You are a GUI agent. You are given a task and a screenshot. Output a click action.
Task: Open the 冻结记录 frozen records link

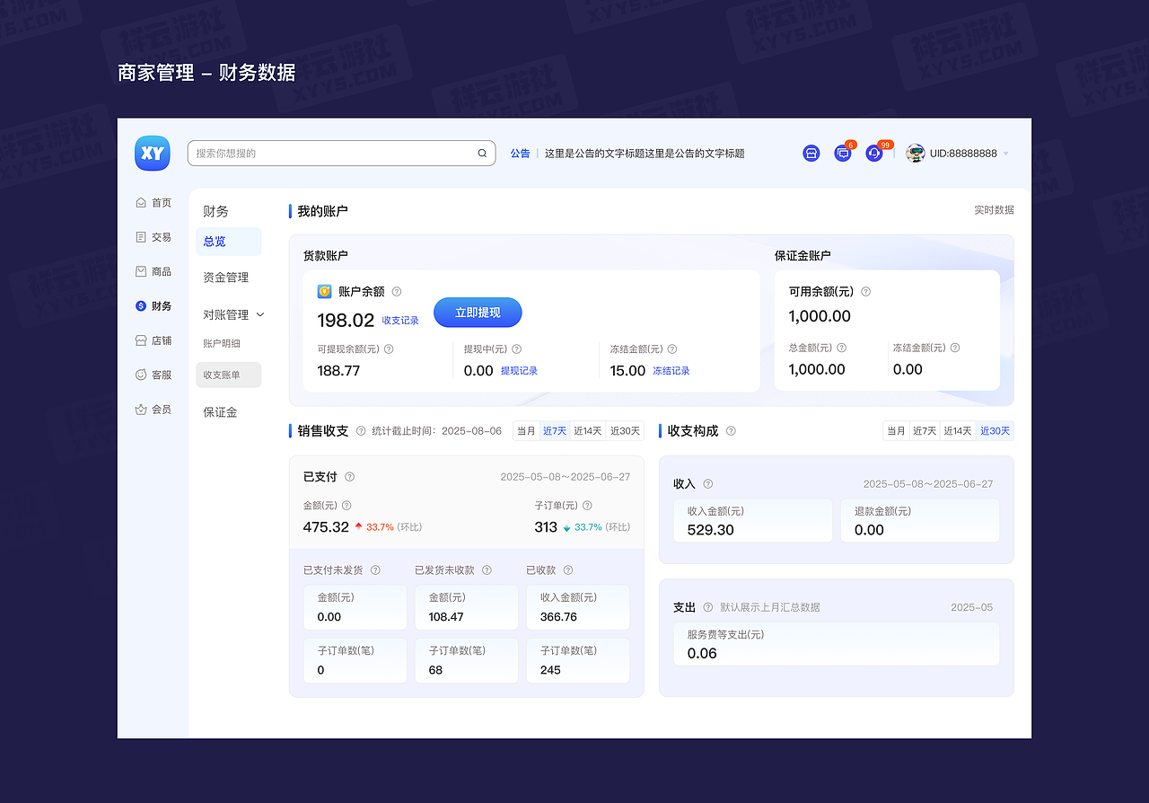pyautogui.click(x=671, y=370)
